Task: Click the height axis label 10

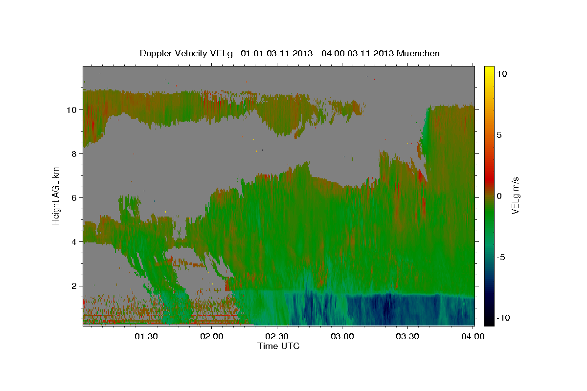Action: coord(72,110)
